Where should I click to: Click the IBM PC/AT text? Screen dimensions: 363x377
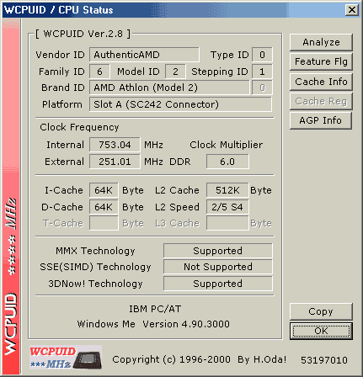(x=155, y=309)
